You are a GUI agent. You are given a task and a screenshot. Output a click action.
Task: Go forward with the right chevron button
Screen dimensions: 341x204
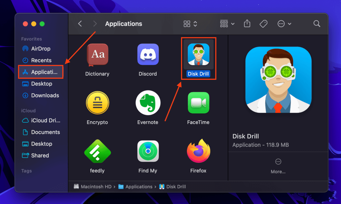pos(95,24)
